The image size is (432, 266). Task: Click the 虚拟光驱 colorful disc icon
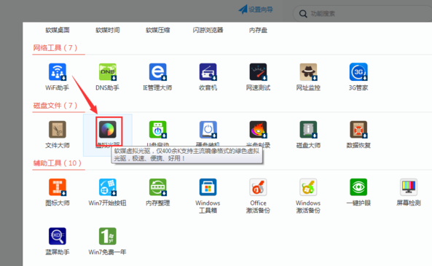[107, 129]
